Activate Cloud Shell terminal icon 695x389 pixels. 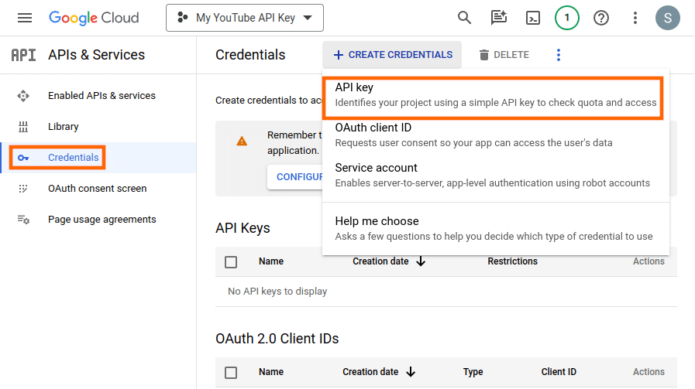533,18
